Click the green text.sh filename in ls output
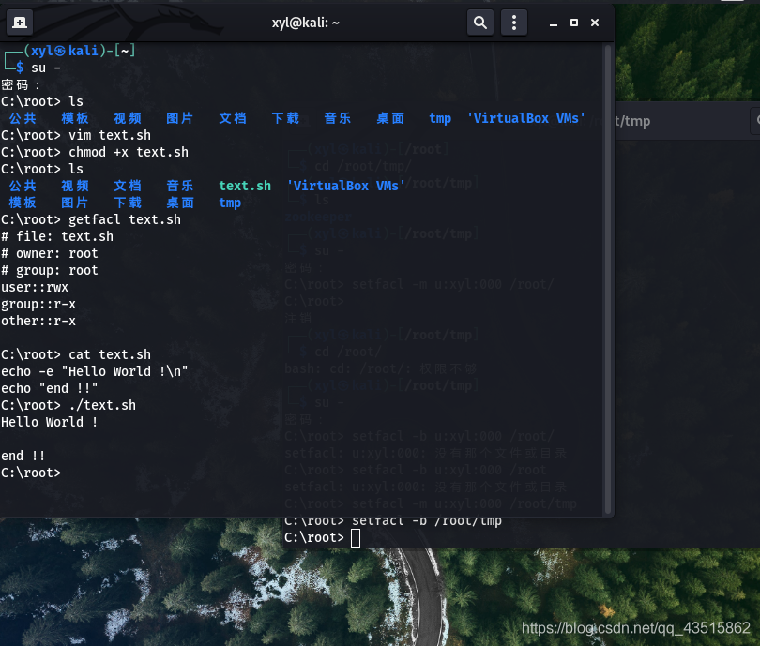Image resolution: width=760 pixels, height=646 pixels. (245, 186)
